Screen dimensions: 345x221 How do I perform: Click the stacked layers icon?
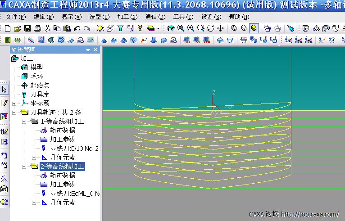pos(151,28)
